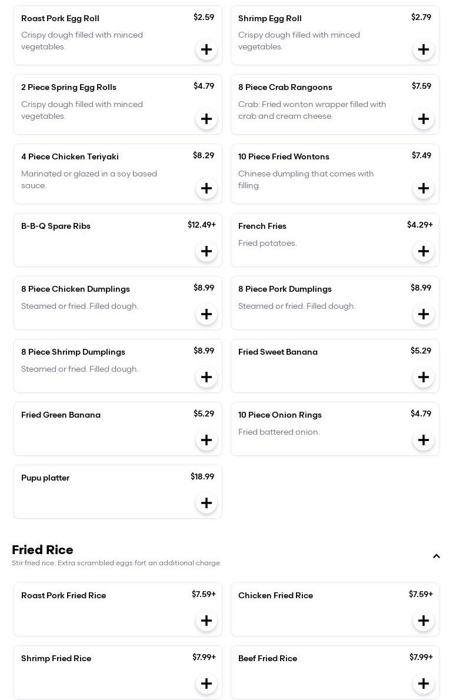
Task: Add French Fries using plus button
Action: (x=424, y=251)
